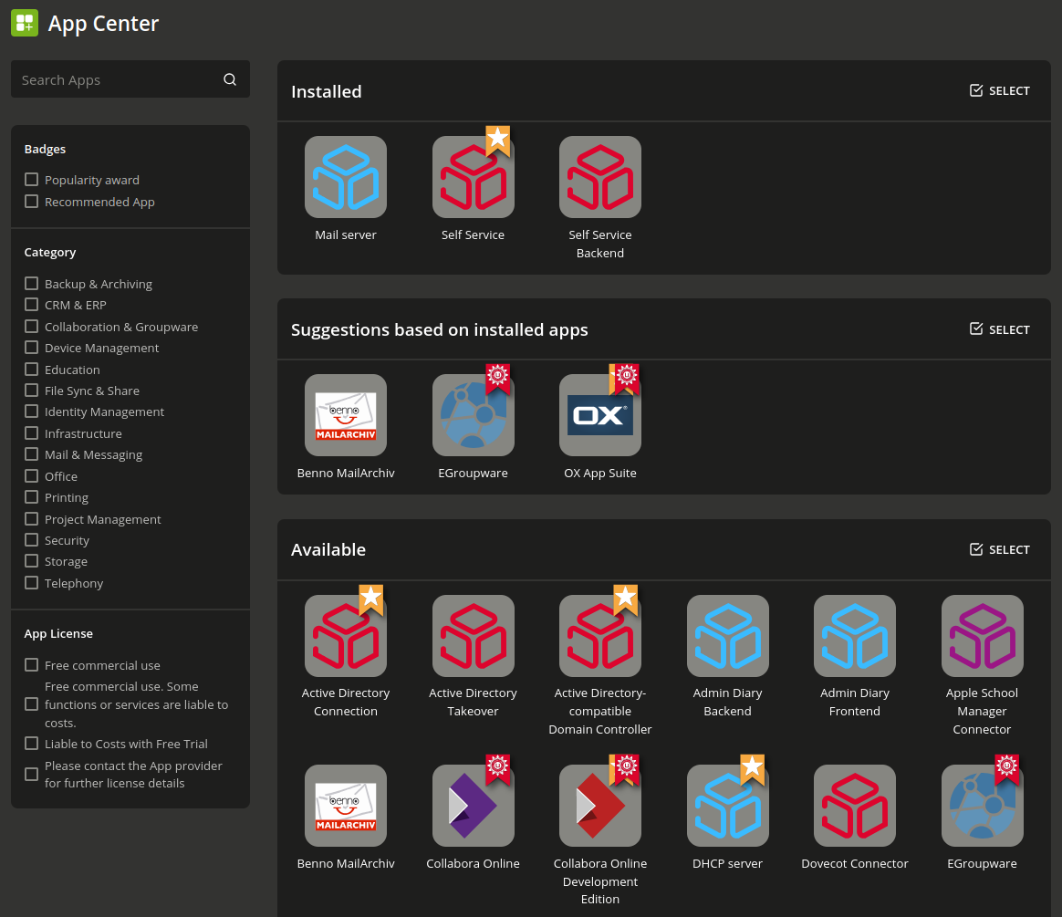The image size is (1062, 917).
Task: Open the Active Directory Takeover app
Action: point(473,636)
